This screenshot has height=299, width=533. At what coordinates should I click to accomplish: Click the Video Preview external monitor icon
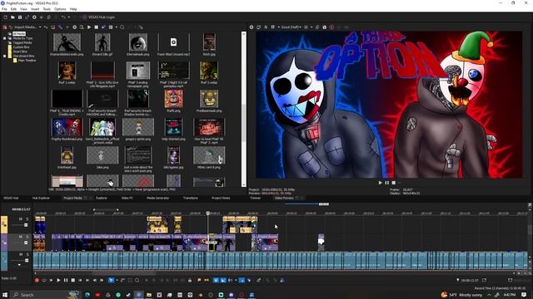coord(259,27)
